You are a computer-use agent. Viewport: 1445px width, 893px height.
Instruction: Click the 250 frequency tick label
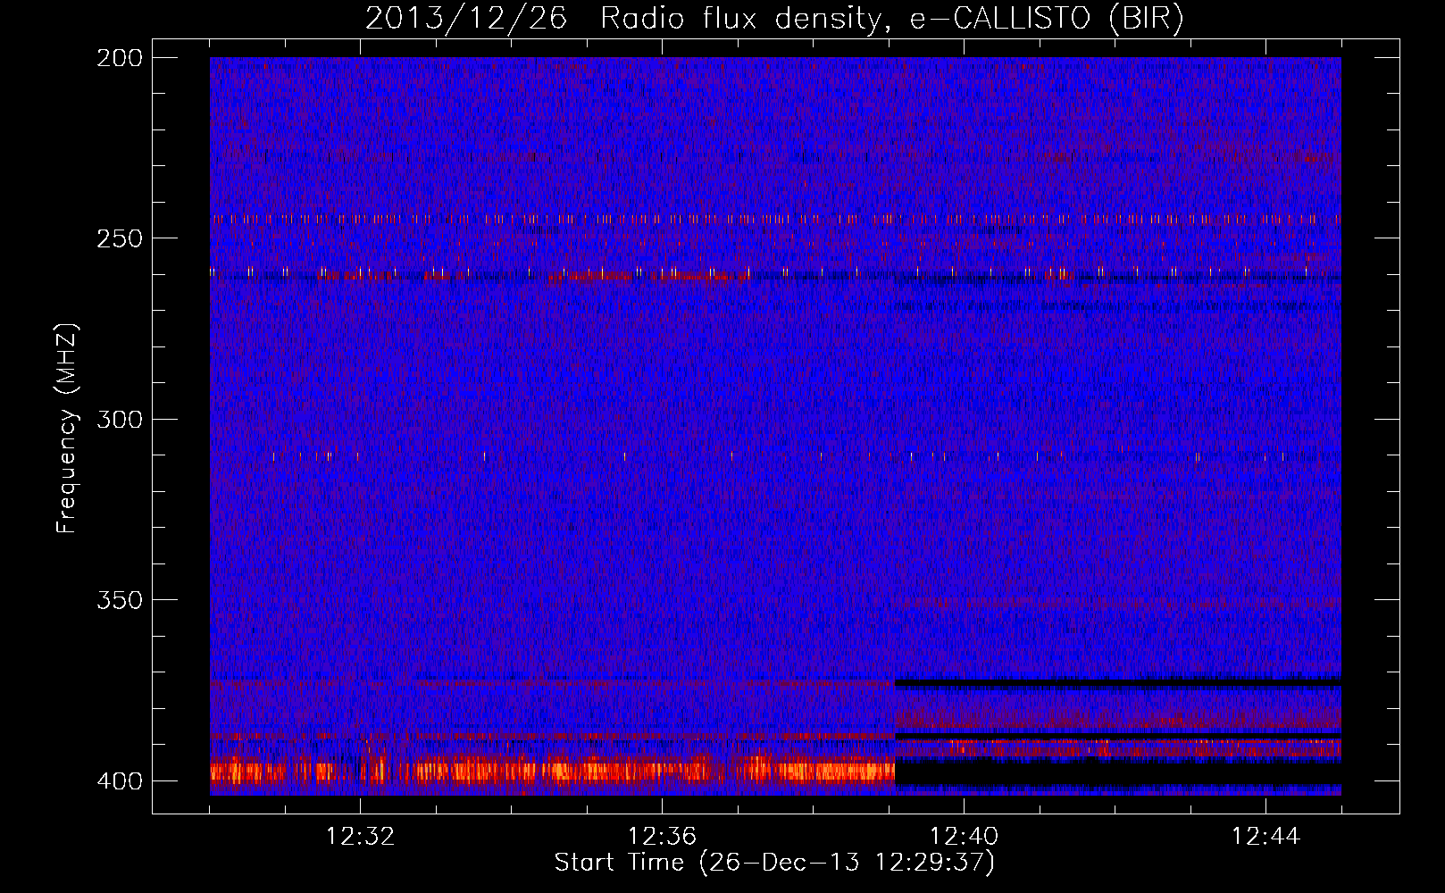(119, 238)
